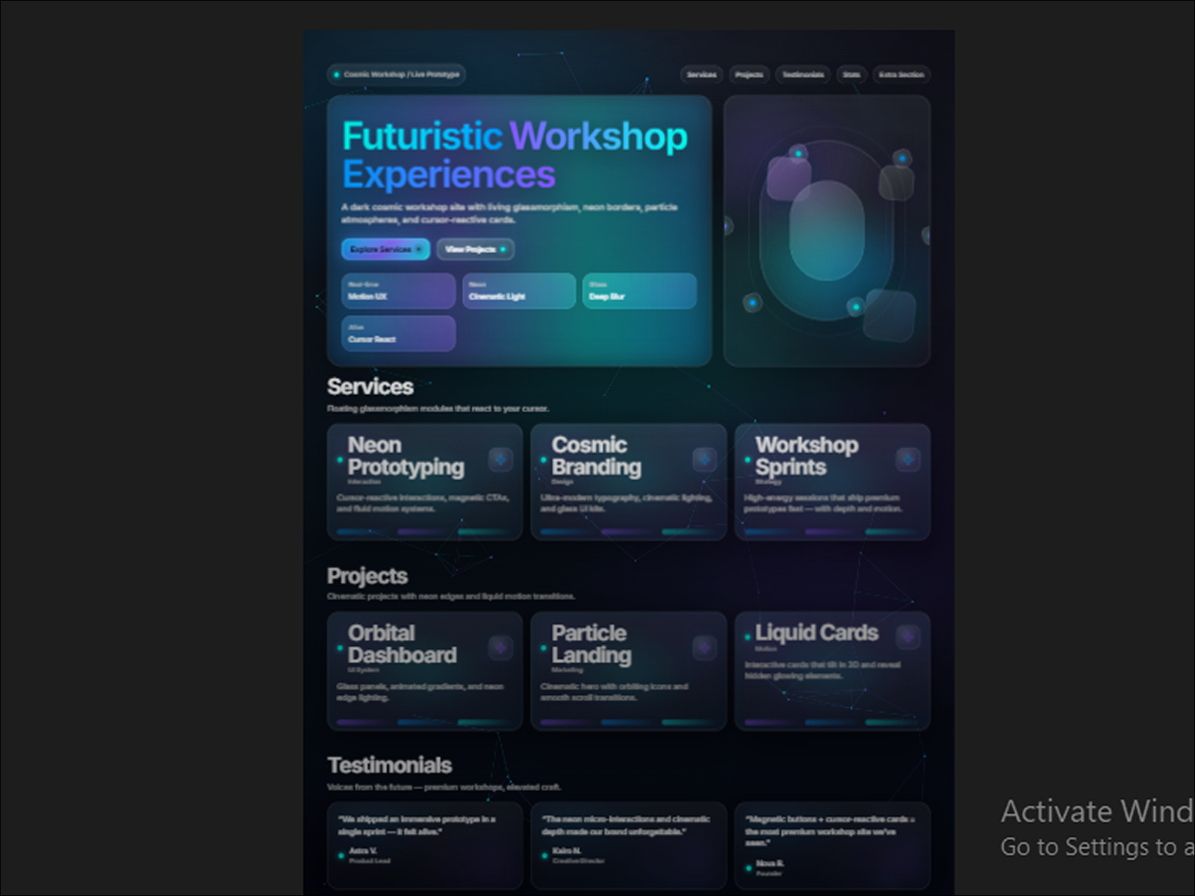This screenshot has width=1195, height=896.
Task: Click the Cosmic Branding card icon
Action: tap(704, 459)
